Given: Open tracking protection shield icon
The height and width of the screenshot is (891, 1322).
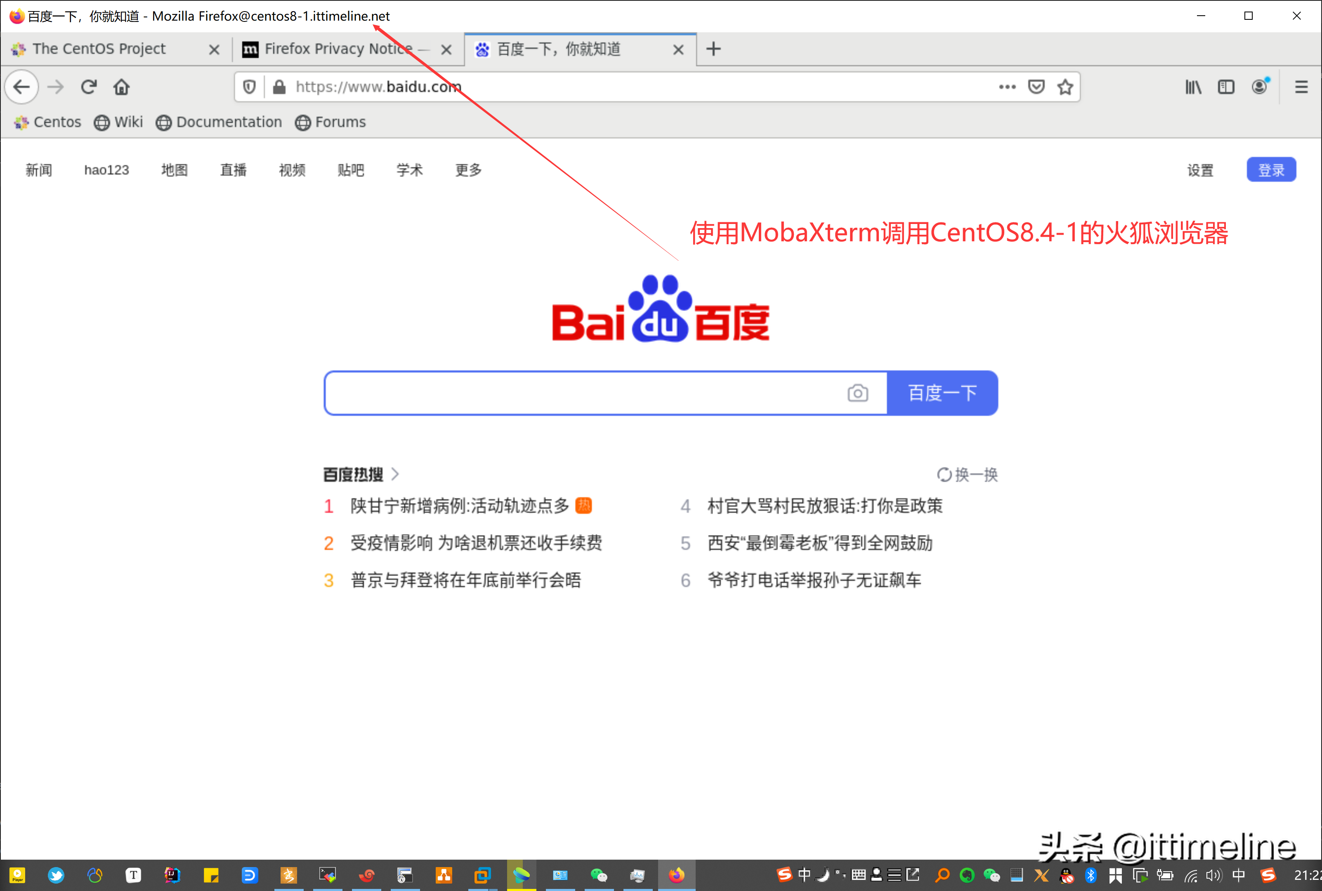Looking at the screenshot, I should pos(249,87).
